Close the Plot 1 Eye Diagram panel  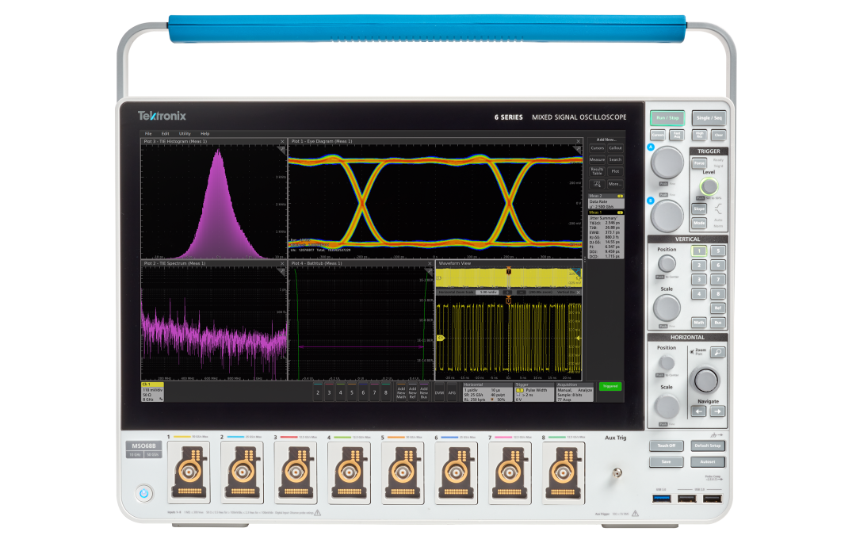578,141
